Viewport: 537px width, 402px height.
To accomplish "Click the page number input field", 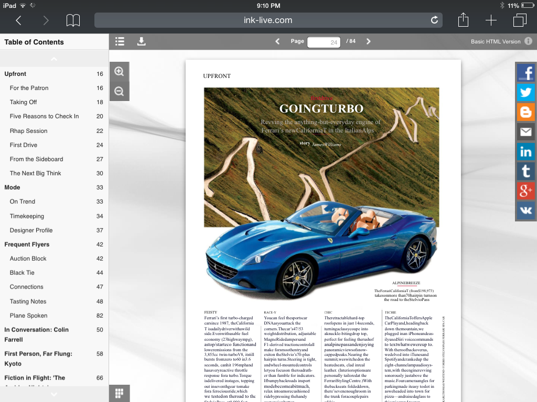I will click(x=324, y=41).
